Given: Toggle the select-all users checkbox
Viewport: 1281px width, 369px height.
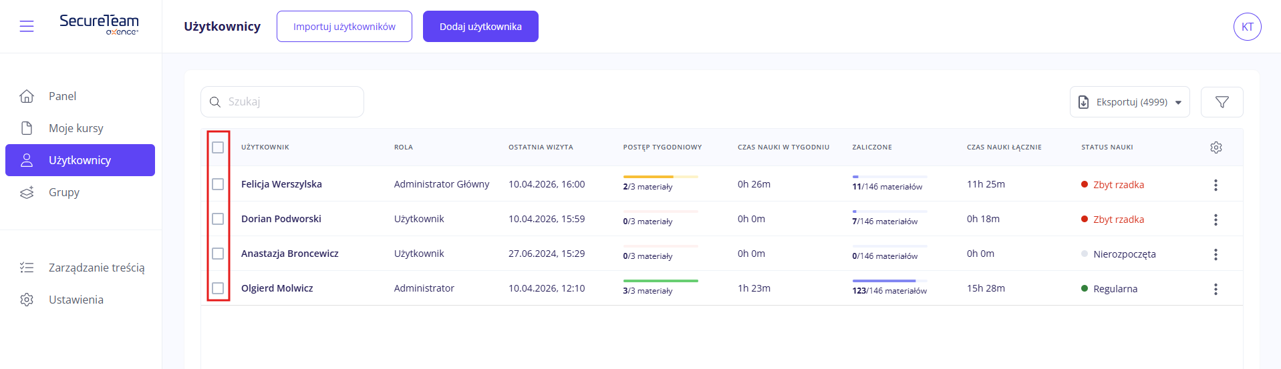Looking at the screenshot, I should point(218,147).
